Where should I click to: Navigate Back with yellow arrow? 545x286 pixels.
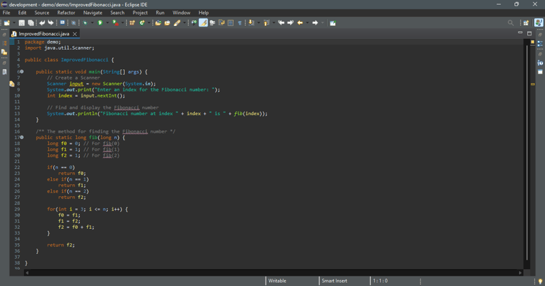(300, 23)
